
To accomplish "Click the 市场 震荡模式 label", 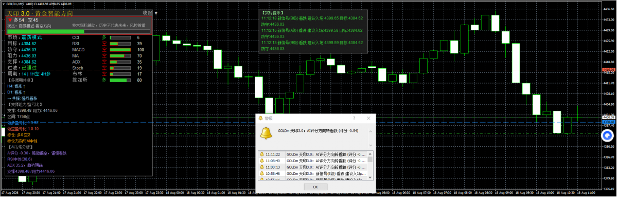I will point(24,37).
